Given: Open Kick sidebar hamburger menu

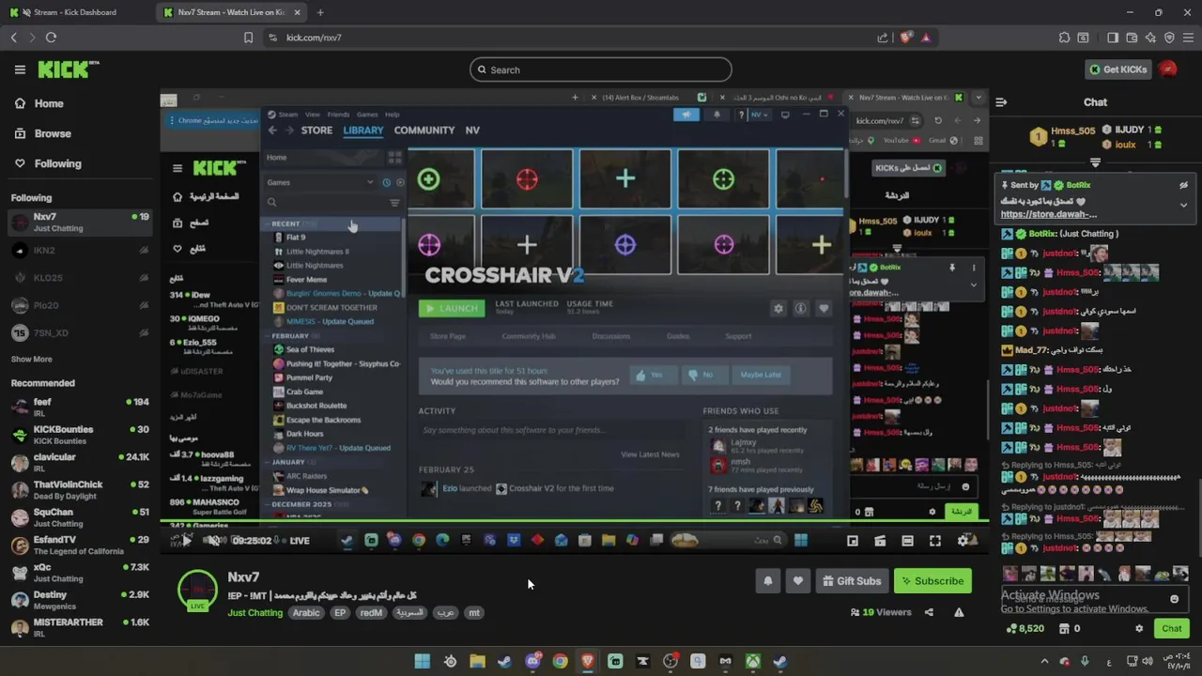Looking at the screenshot, I should pos(20,69).
